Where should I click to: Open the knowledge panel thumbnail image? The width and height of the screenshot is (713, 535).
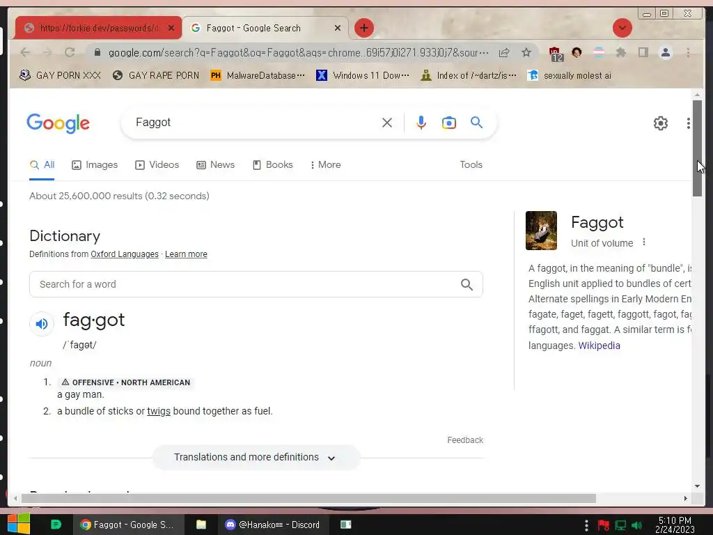(x=541, y=231)
